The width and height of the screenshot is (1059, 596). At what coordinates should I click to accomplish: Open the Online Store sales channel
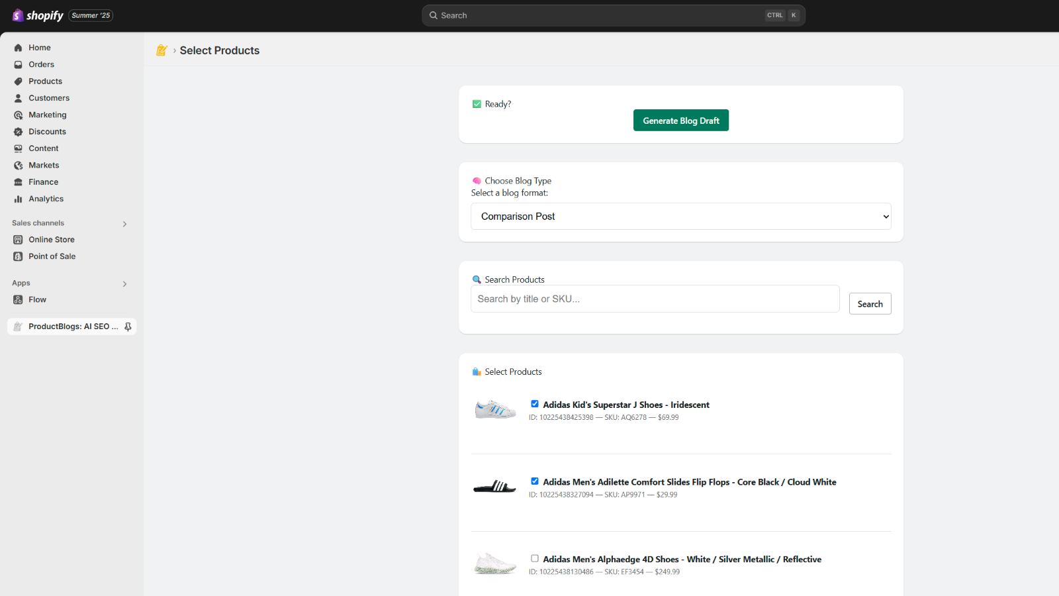tap(51, 240)
